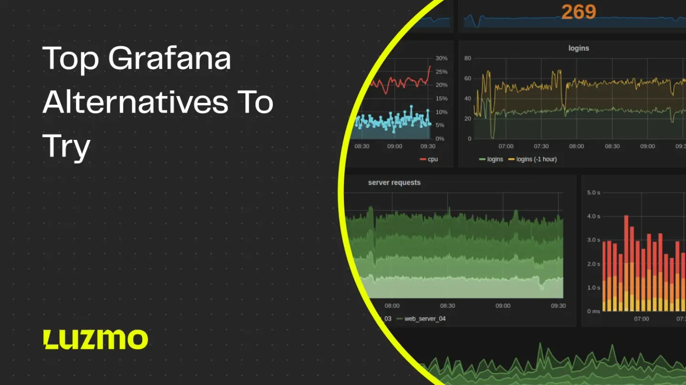Click the '08:30' tick under server requests

click(447, 306)
